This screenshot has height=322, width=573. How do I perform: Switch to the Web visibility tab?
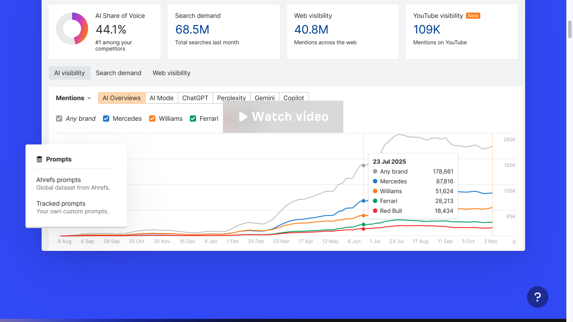[x=171, y=73]
